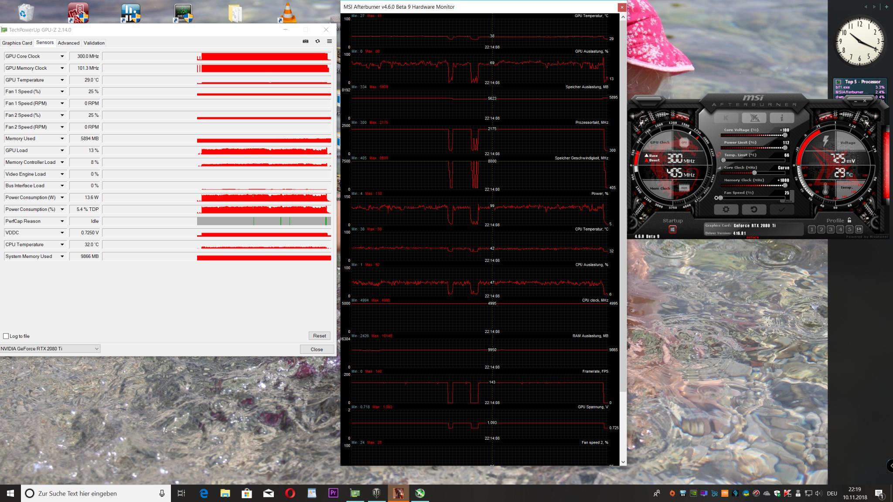
Task: Click fan speed user-defined gear icon
Action: (716, 198)
